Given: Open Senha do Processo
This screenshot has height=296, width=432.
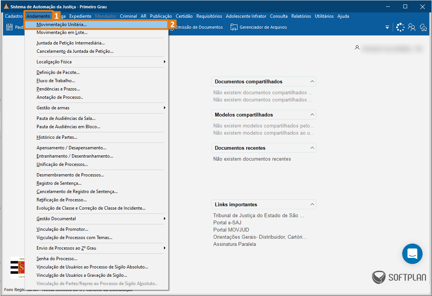Looking at the screenshot, I should tap(97, 259).
